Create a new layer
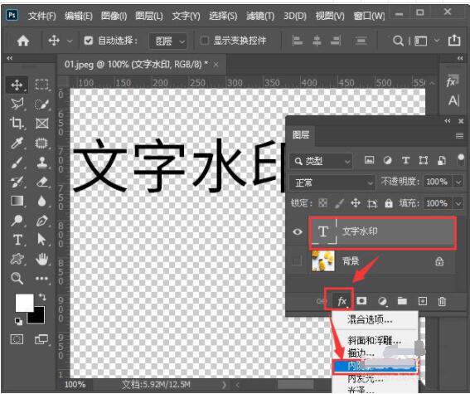The width and height of the screenshot is (470, 394). click(423, 301)
